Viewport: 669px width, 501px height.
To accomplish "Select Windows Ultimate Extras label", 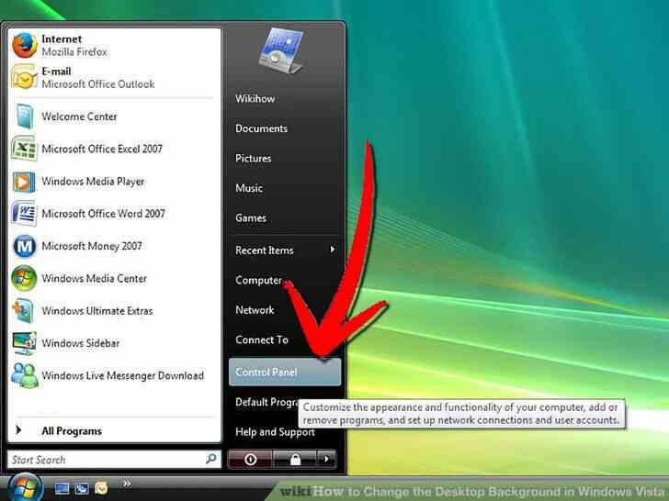I will coord(97,310).
